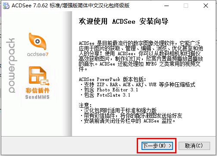Screen dimensions: 217x156
Task: Click the 下一步(N) button
Action: point(157,146)
